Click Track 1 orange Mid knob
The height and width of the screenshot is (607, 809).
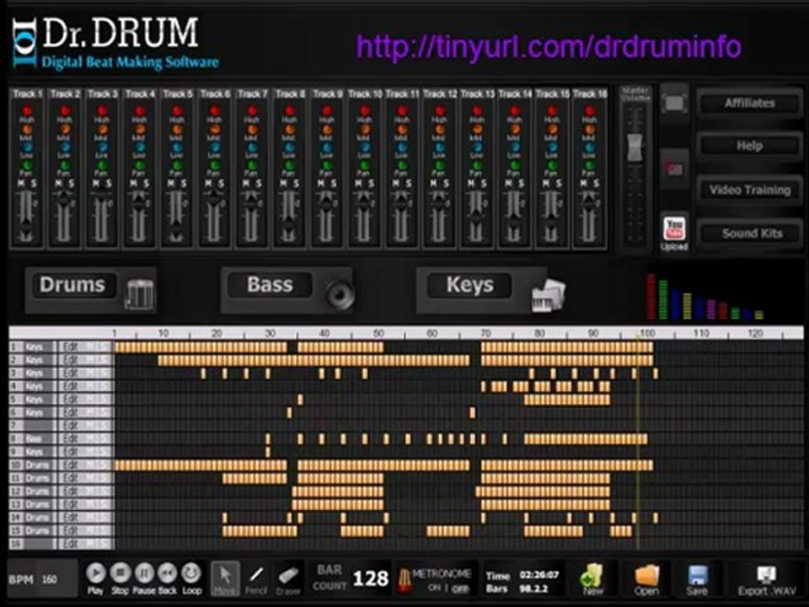tap(26, 129)
